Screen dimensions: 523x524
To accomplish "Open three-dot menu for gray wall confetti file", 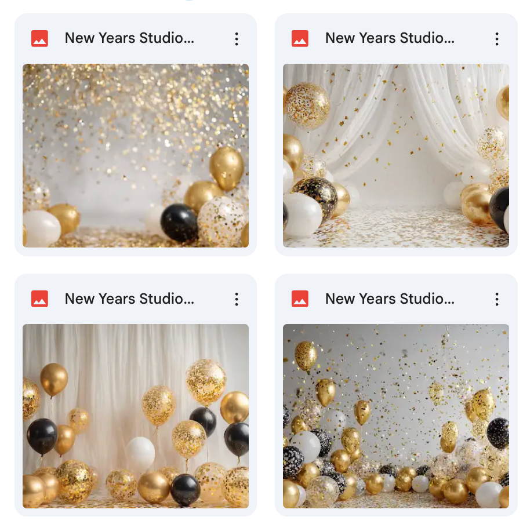I will [497, 299].
